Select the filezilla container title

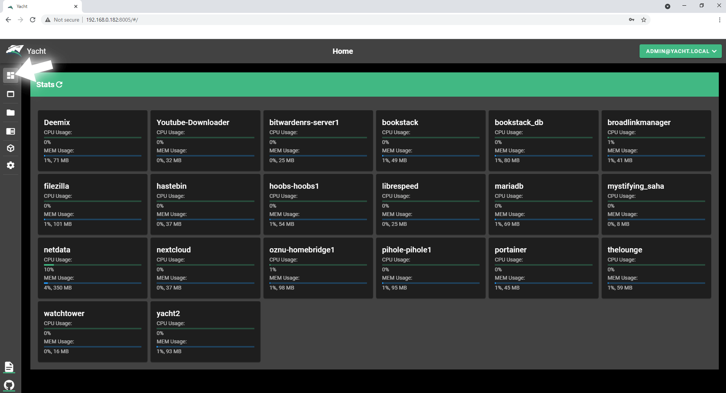point(56,186)
